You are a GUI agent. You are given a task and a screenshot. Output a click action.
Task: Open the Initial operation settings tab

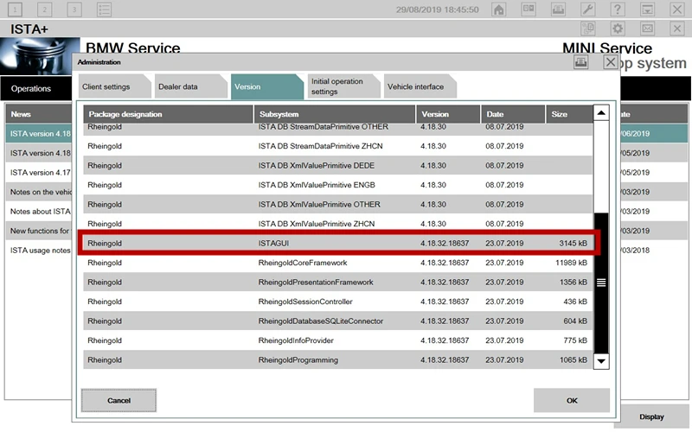(343, 86)
